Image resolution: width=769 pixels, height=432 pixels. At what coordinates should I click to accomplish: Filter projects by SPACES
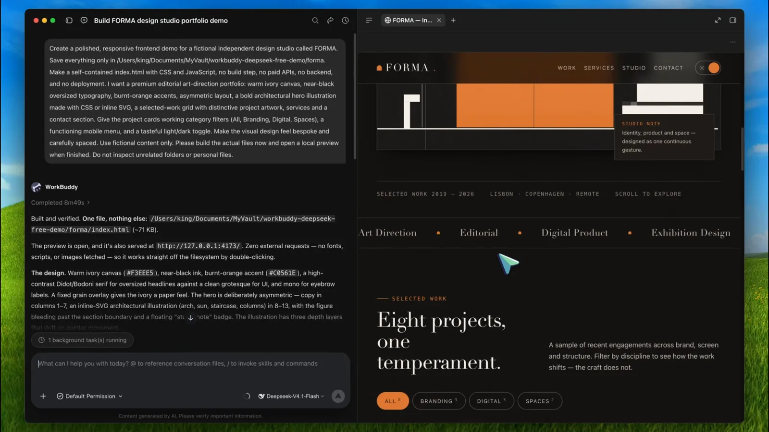pos(540,401)
